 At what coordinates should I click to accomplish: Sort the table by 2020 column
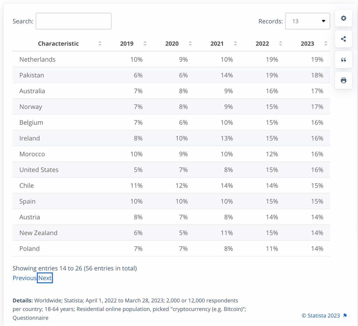pos(190,44)
